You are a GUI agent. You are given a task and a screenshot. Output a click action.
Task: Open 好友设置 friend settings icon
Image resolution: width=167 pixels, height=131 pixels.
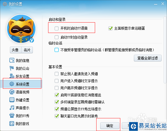point(12,76)
